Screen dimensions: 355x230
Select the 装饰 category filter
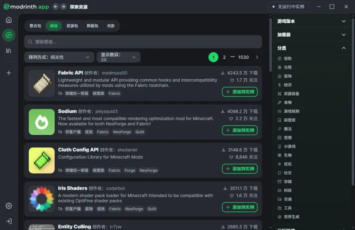[x=285, y=76]
